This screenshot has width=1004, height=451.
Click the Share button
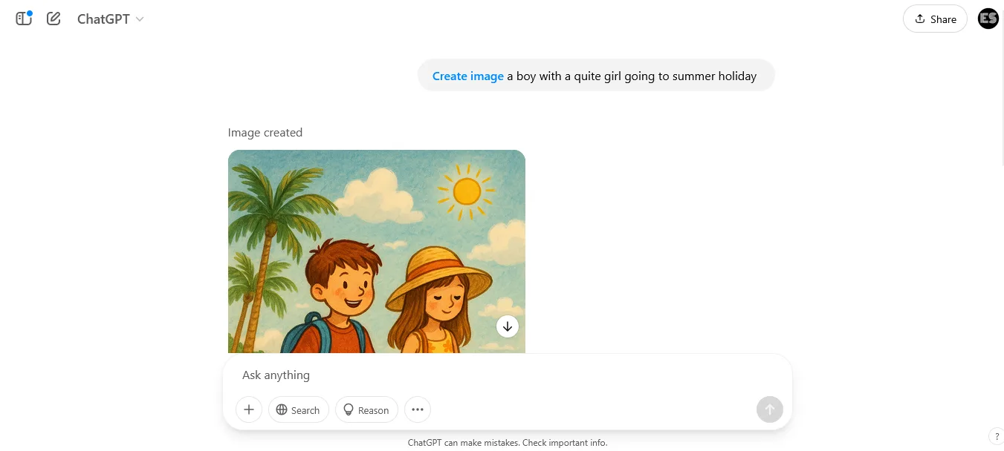[934, 19]
